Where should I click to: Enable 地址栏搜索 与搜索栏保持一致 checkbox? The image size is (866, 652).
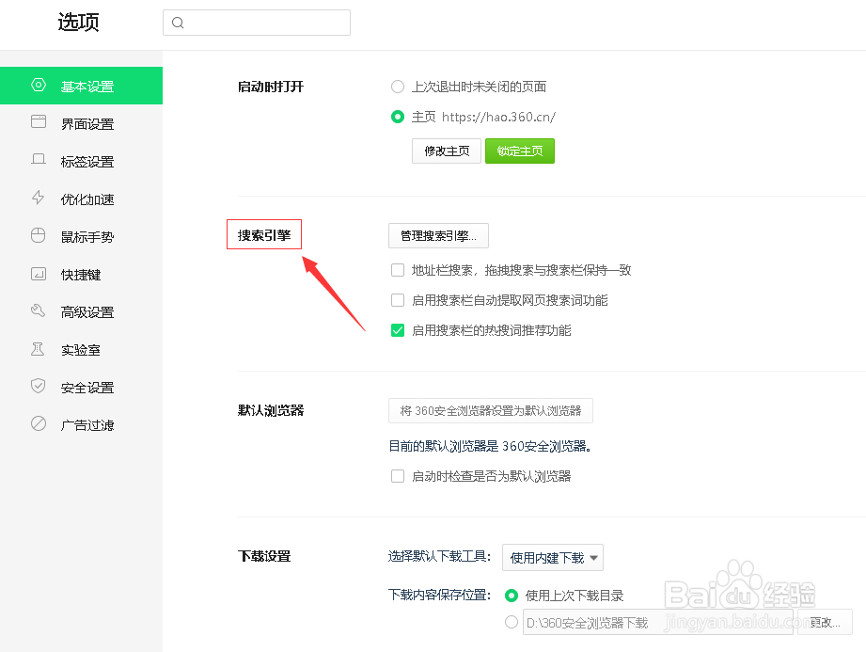(398, 270)
